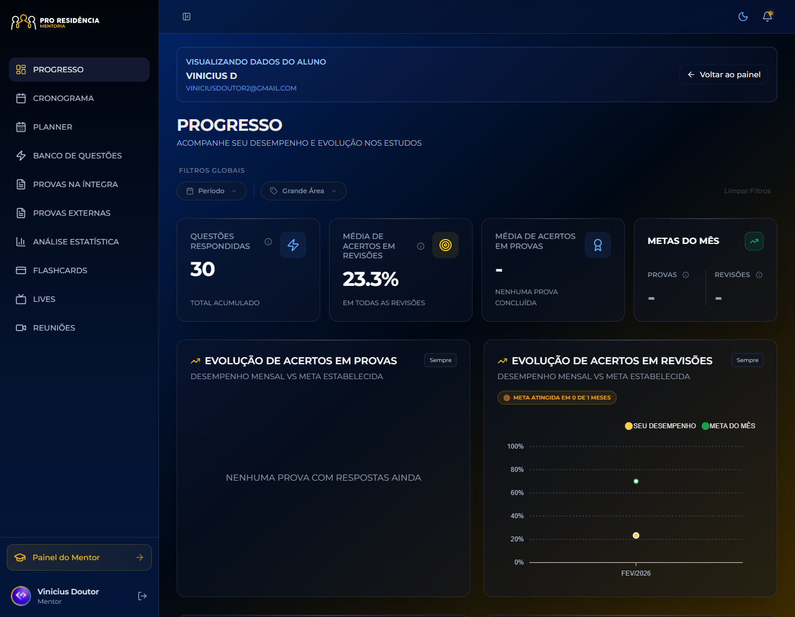Click the Pro Residência Mentoria logo

point(55,22)
